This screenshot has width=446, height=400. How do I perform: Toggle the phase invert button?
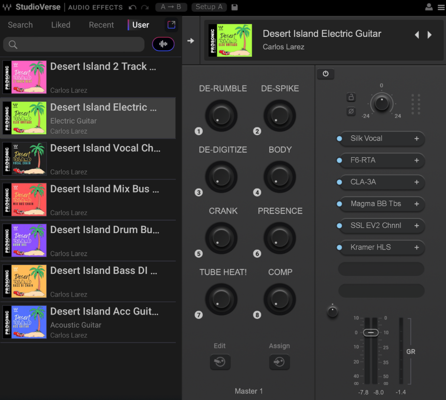pos(351,111)
